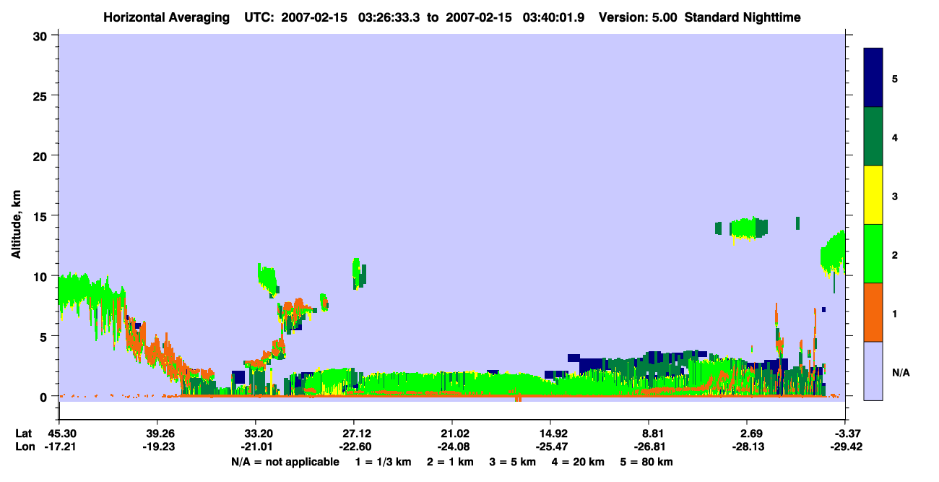This screenshot has width=939, height=482.
Task: Click the '1 = 1/3 km' legend note
Action: coord(384,462)
